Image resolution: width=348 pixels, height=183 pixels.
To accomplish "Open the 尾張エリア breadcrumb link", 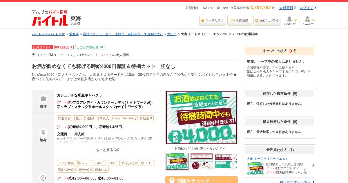I will tap(123, 34).
